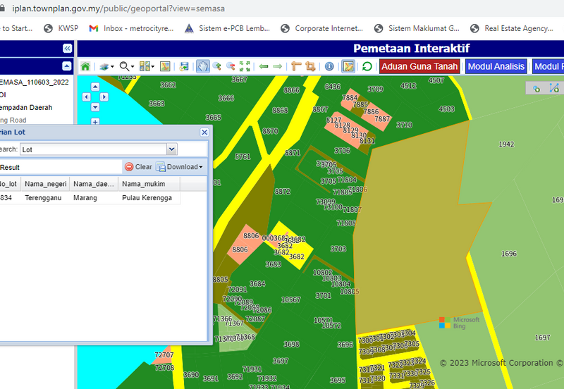Viewport: 564px width, 389px height.
Task: Open Sistem Maklumat G... bookmark
Action: 417,28
